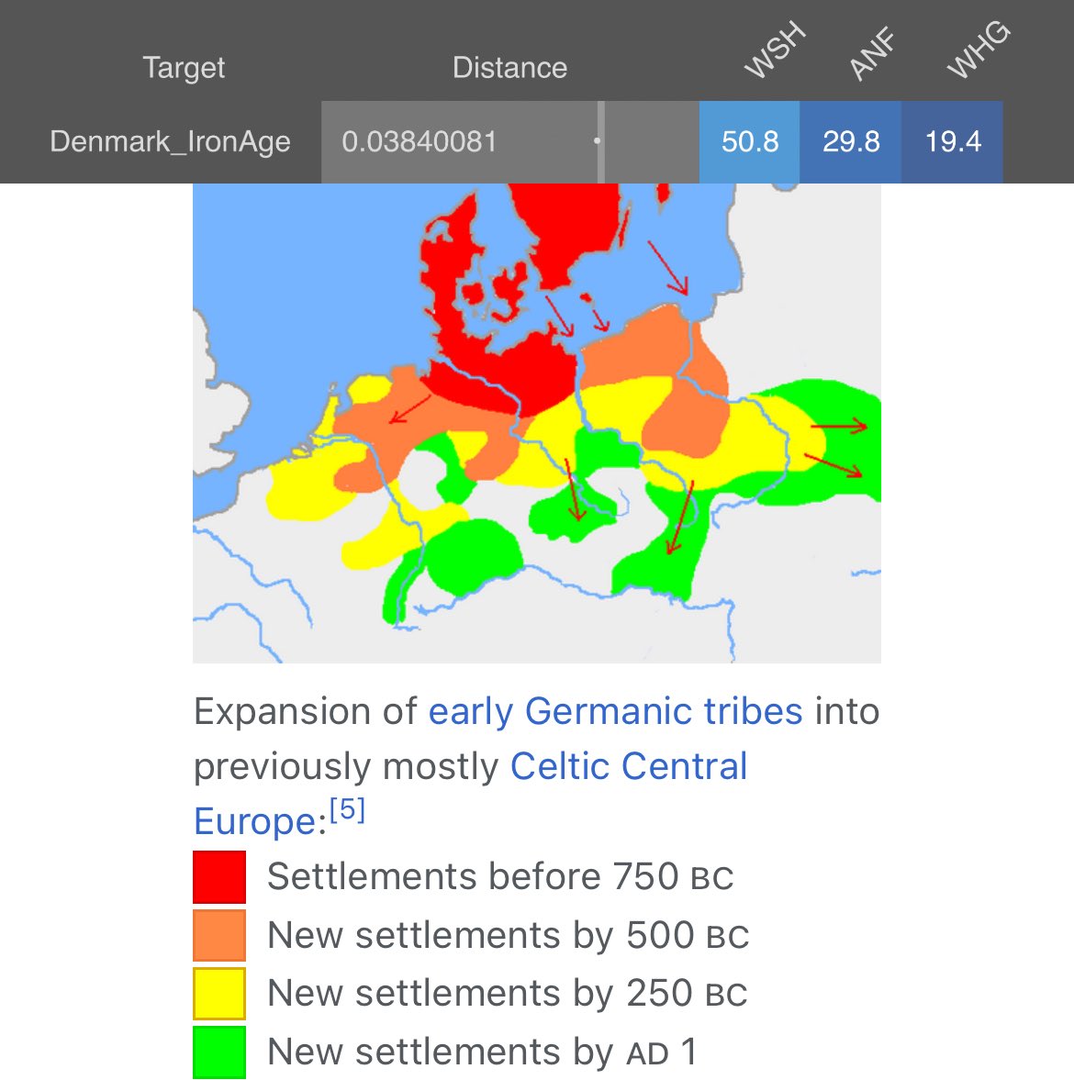Click 'New settlements by AD 1' legend text
This screenshot has height=1080, width=1074.
[x=482, y=1052]
